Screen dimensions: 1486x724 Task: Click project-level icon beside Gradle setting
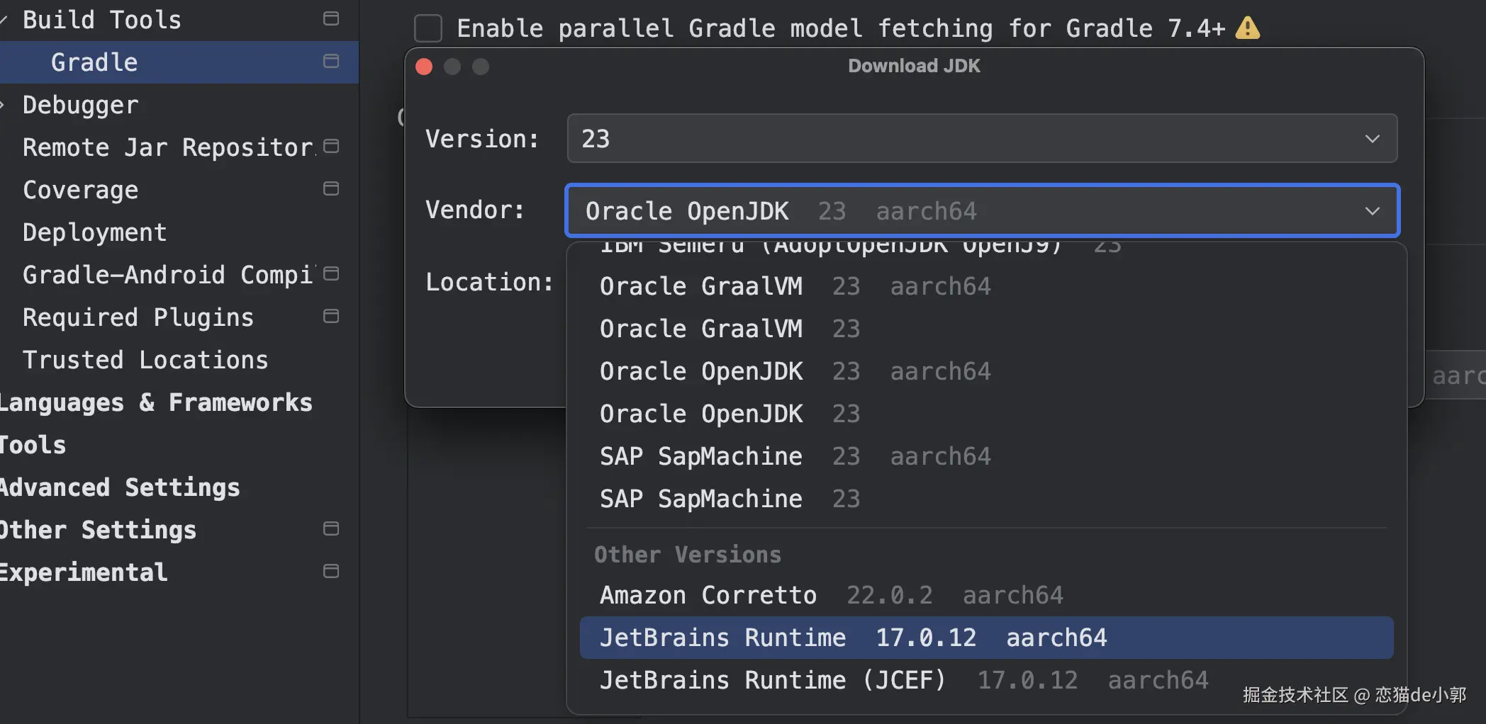pos(330,62)
